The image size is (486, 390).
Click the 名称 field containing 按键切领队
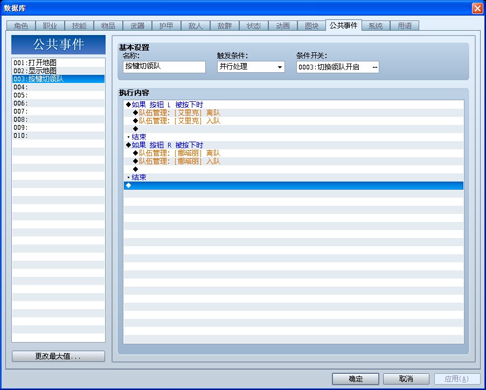coord(164,67)
